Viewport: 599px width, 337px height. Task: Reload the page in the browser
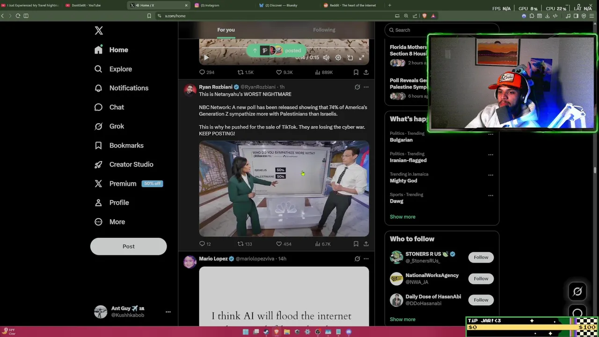[x=18, y=16]
